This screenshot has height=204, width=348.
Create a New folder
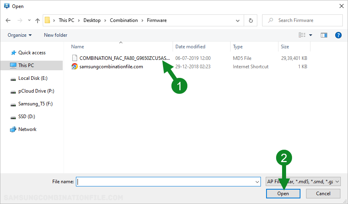coord(56,35)
